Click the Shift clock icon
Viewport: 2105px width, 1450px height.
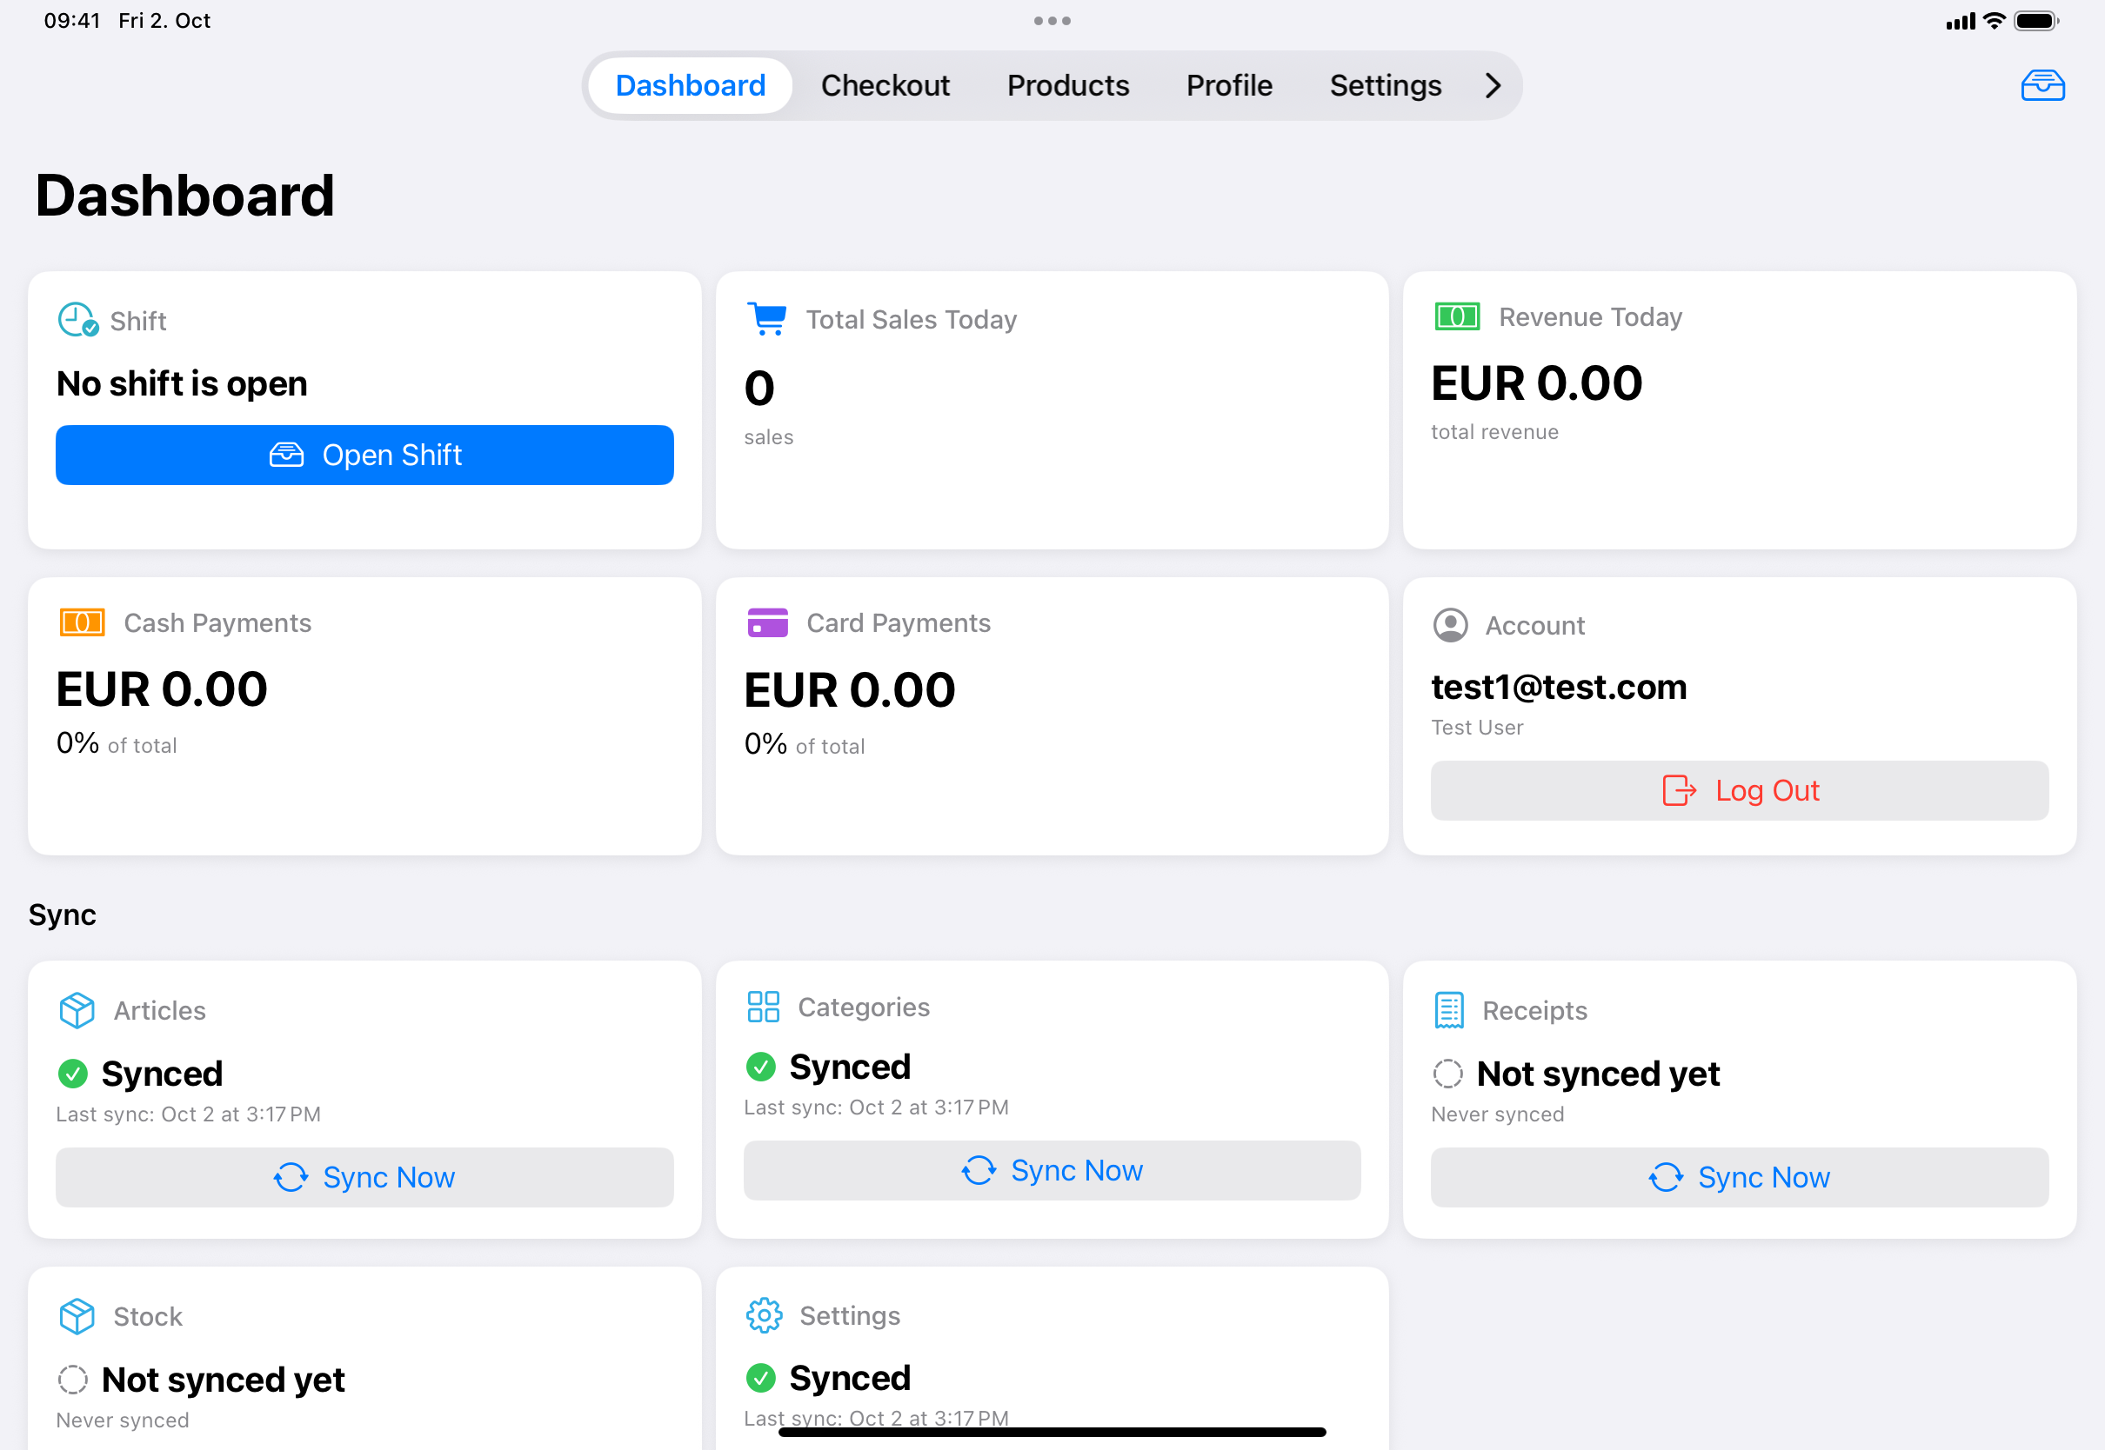tap(77, 320)
